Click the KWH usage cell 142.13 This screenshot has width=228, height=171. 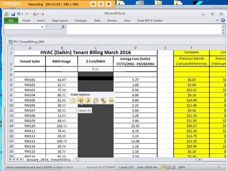[x=62, y=126]
